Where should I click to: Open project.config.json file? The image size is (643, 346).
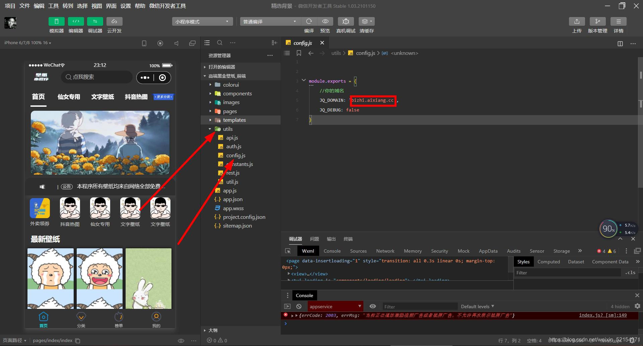click(244, 217)
